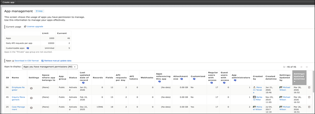Open Apps to display dropdown
315x114 pixels.
click(x=50, y=66)
